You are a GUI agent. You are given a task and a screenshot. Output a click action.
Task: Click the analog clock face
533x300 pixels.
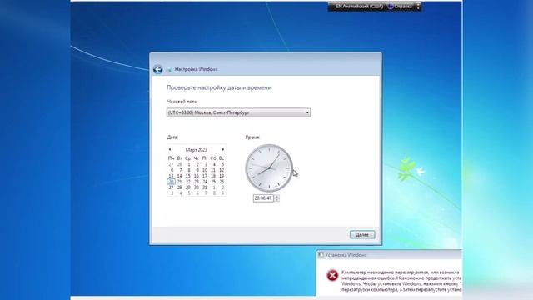click(269, 168)
